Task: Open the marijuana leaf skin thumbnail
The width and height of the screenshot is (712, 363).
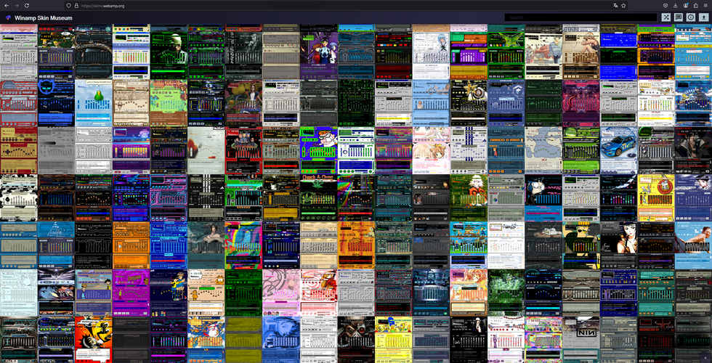Action: click(318, 198)
